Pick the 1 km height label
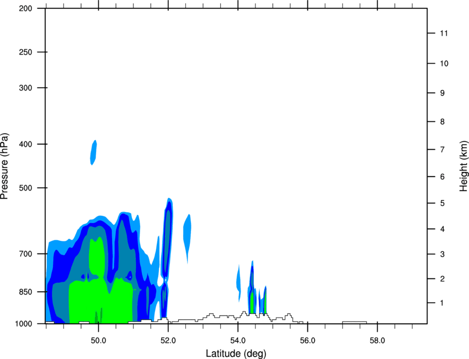The width and height of the screenshot is (469, 359). [442, 303]
